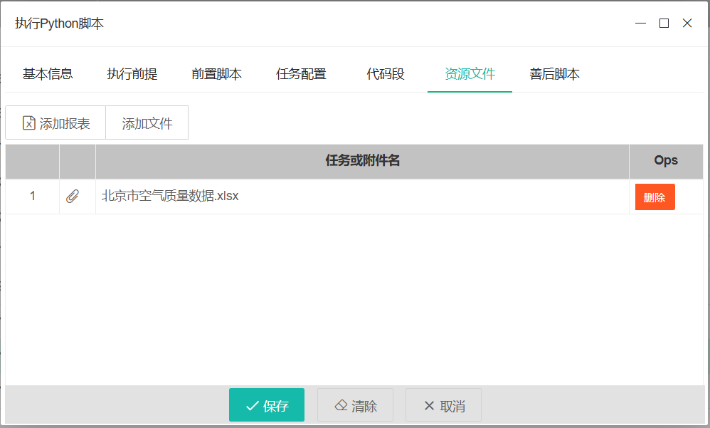
Task: Click the 任务或附件名 column header
Action: [362, 160]
